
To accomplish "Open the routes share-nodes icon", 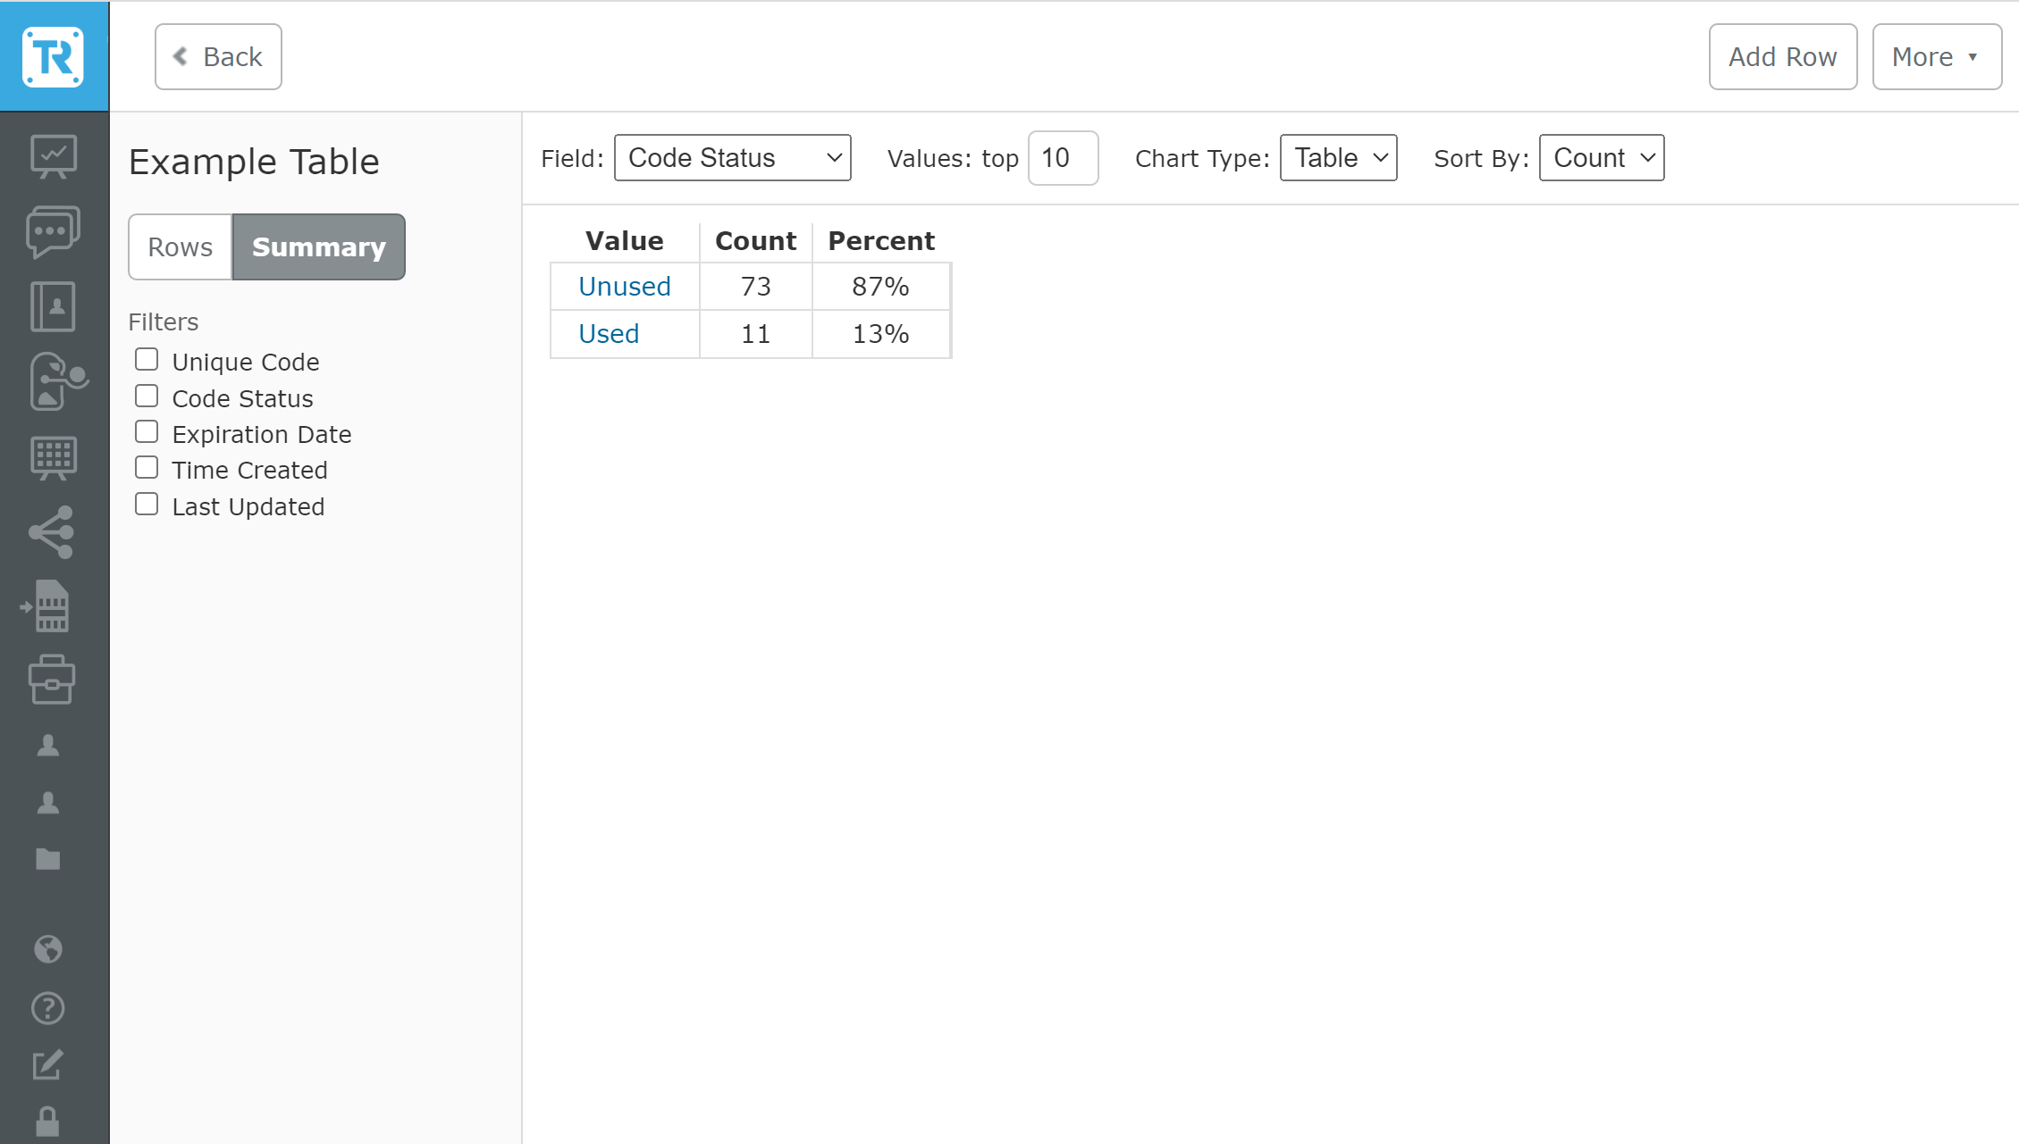I will coord(52,532).
